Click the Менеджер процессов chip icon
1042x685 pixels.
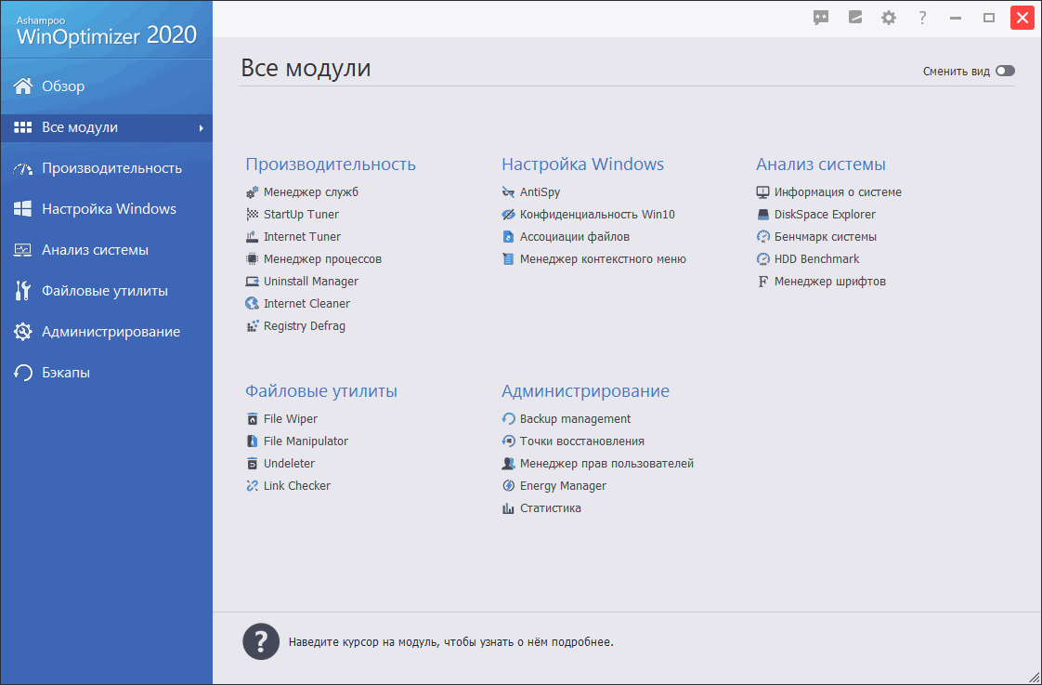[252, 259]
